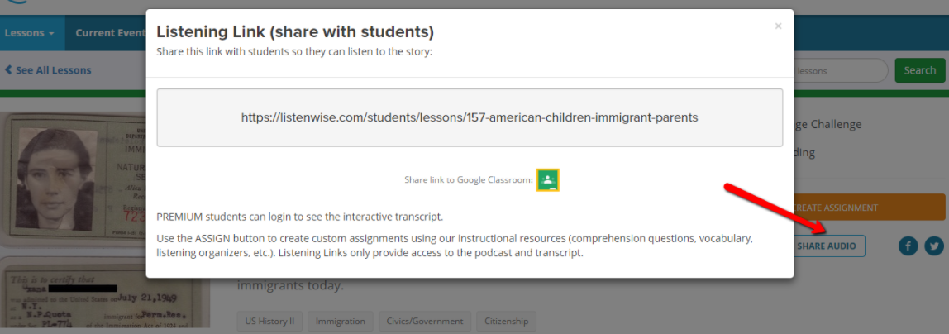The width and height of the screenshot is (949, 334).
Task: Click the Share Audio button
Action: point(827,246)
